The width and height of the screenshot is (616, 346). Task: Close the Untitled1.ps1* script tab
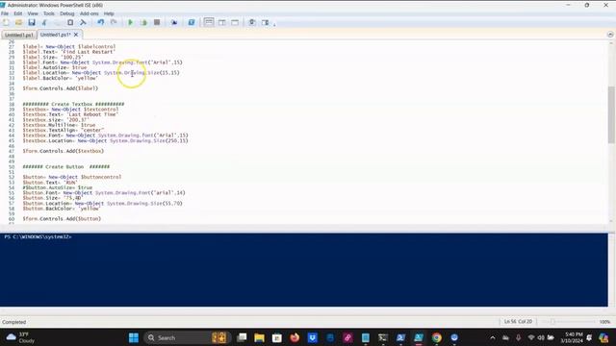76,35
